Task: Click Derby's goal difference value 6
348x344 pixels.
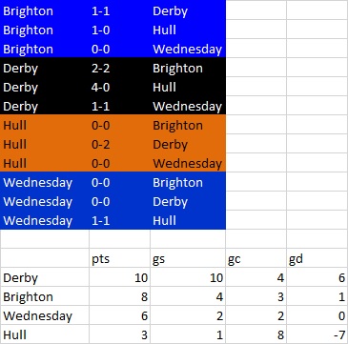Action: point(317,278)
